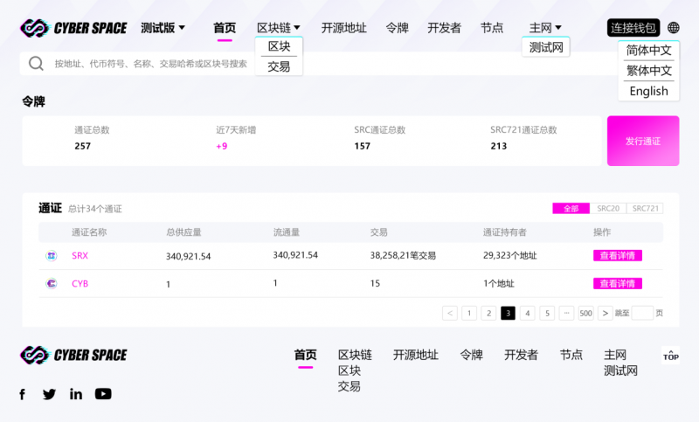Click 查看详情 for the SRX token

point(617,256)
